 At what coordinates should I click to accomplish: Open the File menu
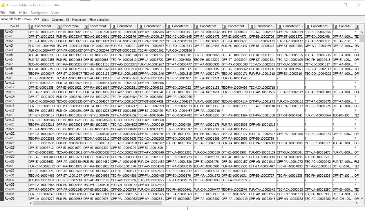3,13
